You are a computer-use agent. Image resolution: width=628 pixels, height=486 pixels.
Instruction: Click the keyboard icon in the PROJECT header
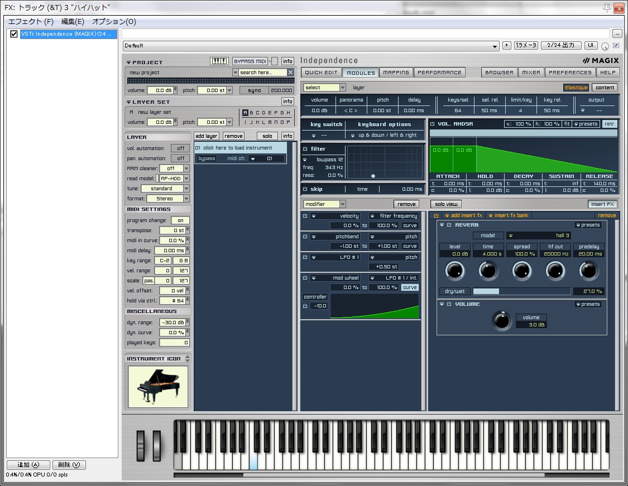click(x=219, y=61)
